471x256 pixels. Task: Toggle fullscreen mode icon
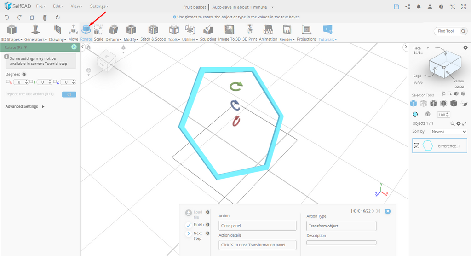click(x=464, y=6)
